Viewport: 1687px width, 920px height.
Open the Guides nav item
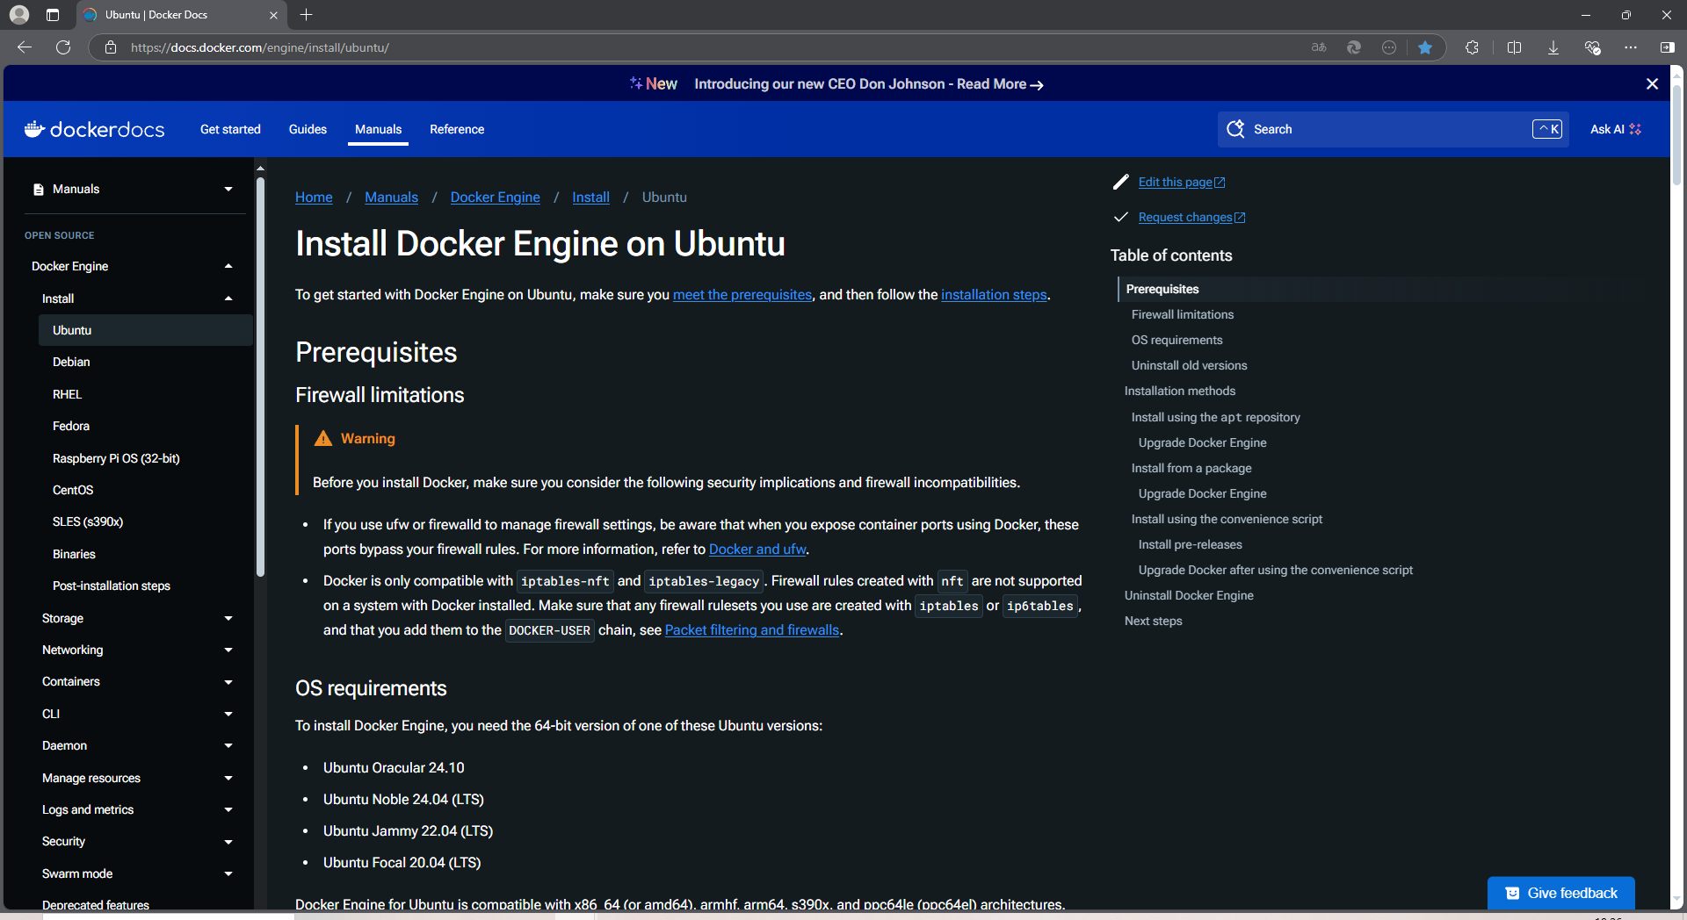(308, 129)
